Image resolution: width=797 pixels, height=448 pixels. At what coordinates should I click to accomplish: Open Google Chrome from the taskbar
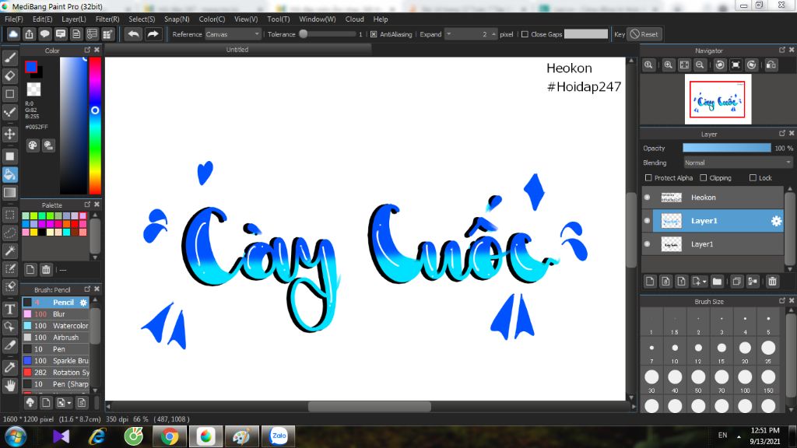(x=169, y=436)
